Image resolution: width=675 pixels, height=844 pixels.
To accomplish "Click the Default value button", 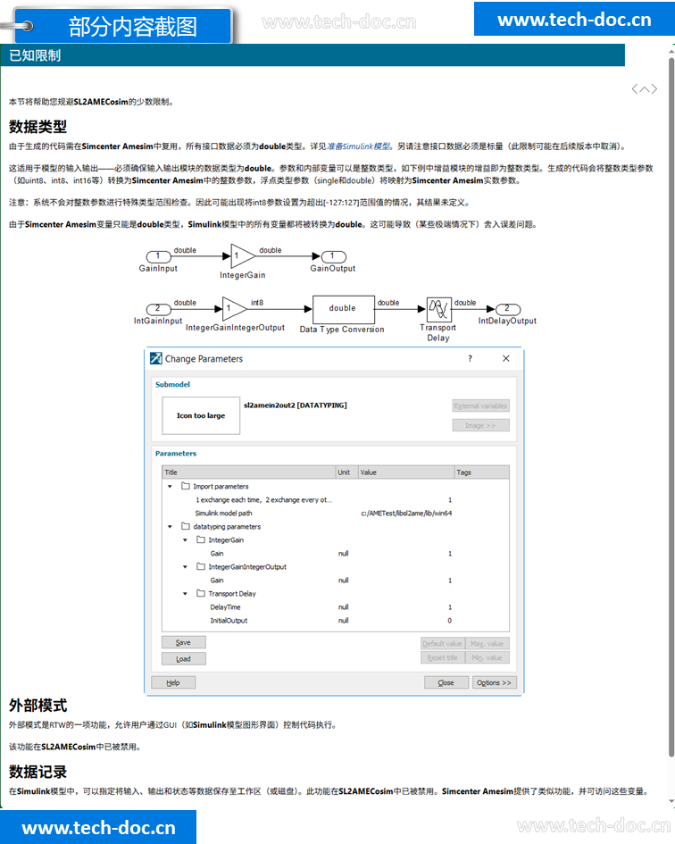I will click(x=443, y=643).
